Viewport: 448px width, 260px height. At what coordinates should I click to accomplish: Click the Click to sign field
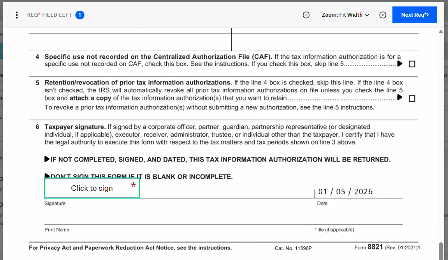click(x=92, y=188)
